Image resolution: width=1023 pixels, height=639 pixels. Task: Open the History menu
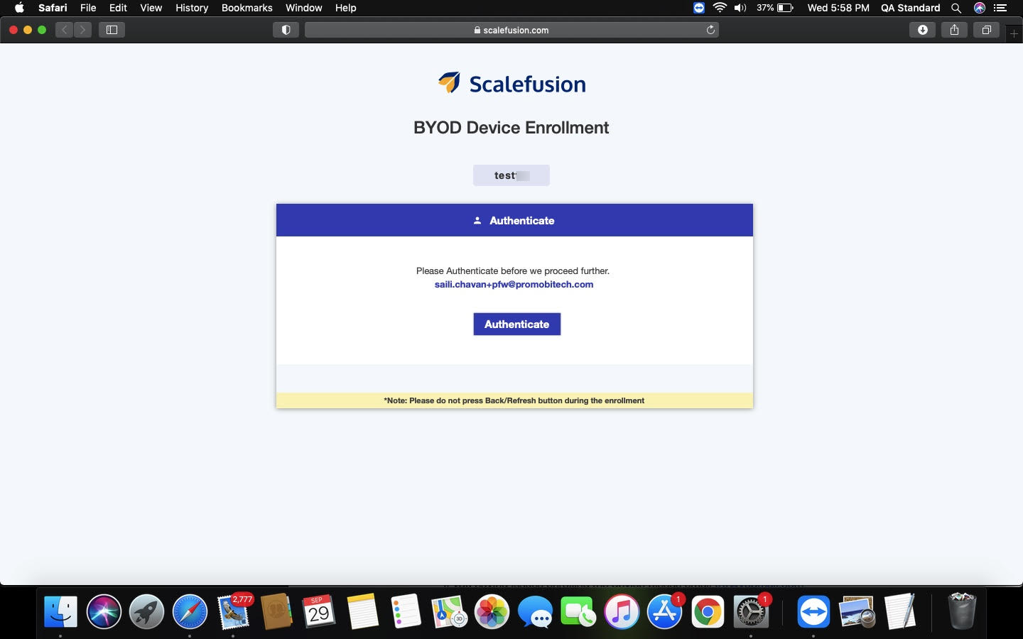tap(192, 8)
